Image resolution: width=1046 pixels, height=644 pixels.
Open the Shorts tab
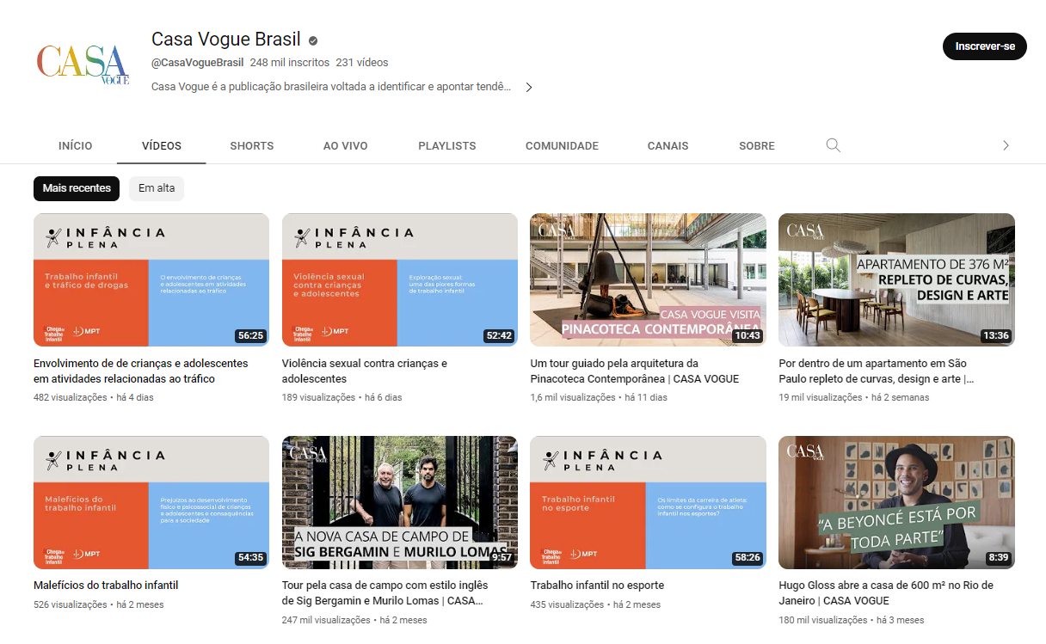251,146
